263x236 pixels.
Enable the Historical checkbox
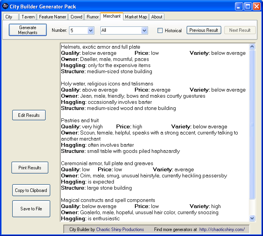[x=160, y=31]
